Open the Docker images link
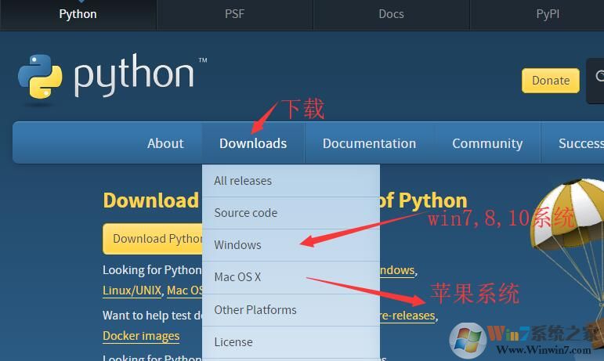 click(x=141, y=336)
